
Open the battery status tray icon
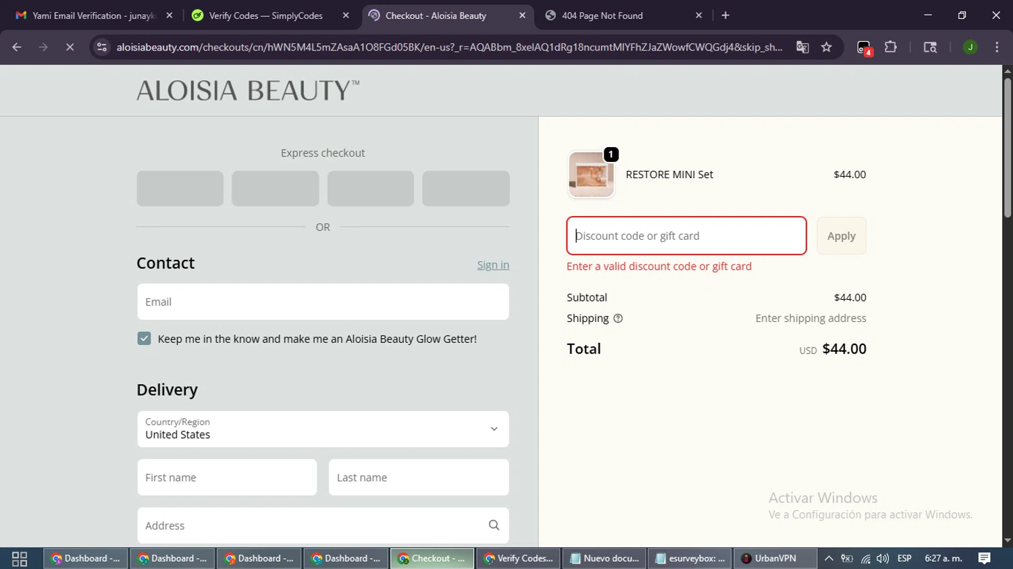847,558
